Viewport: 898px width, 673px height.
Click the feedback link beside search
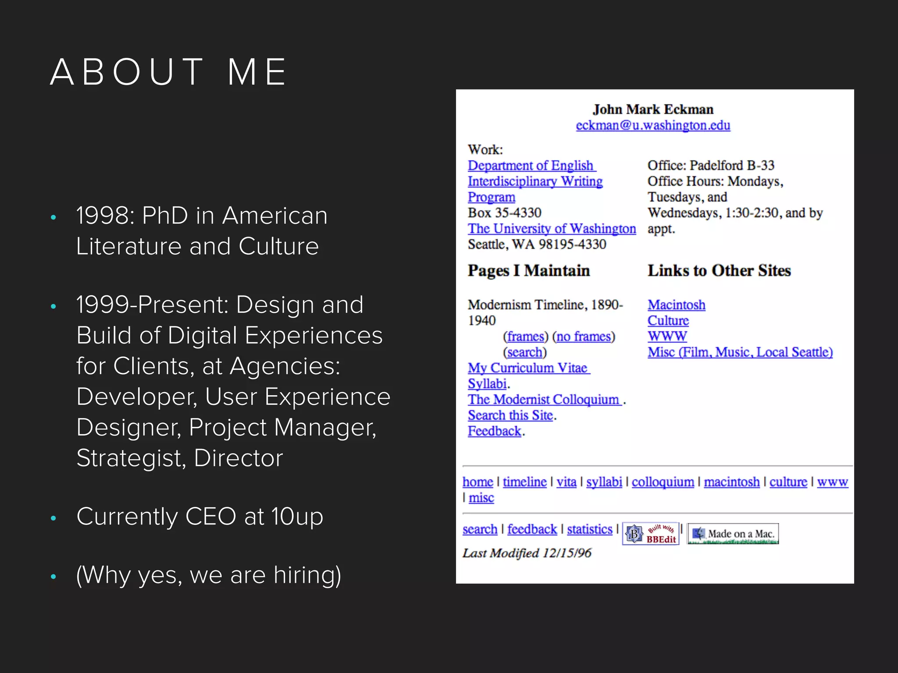coord(532,529)
